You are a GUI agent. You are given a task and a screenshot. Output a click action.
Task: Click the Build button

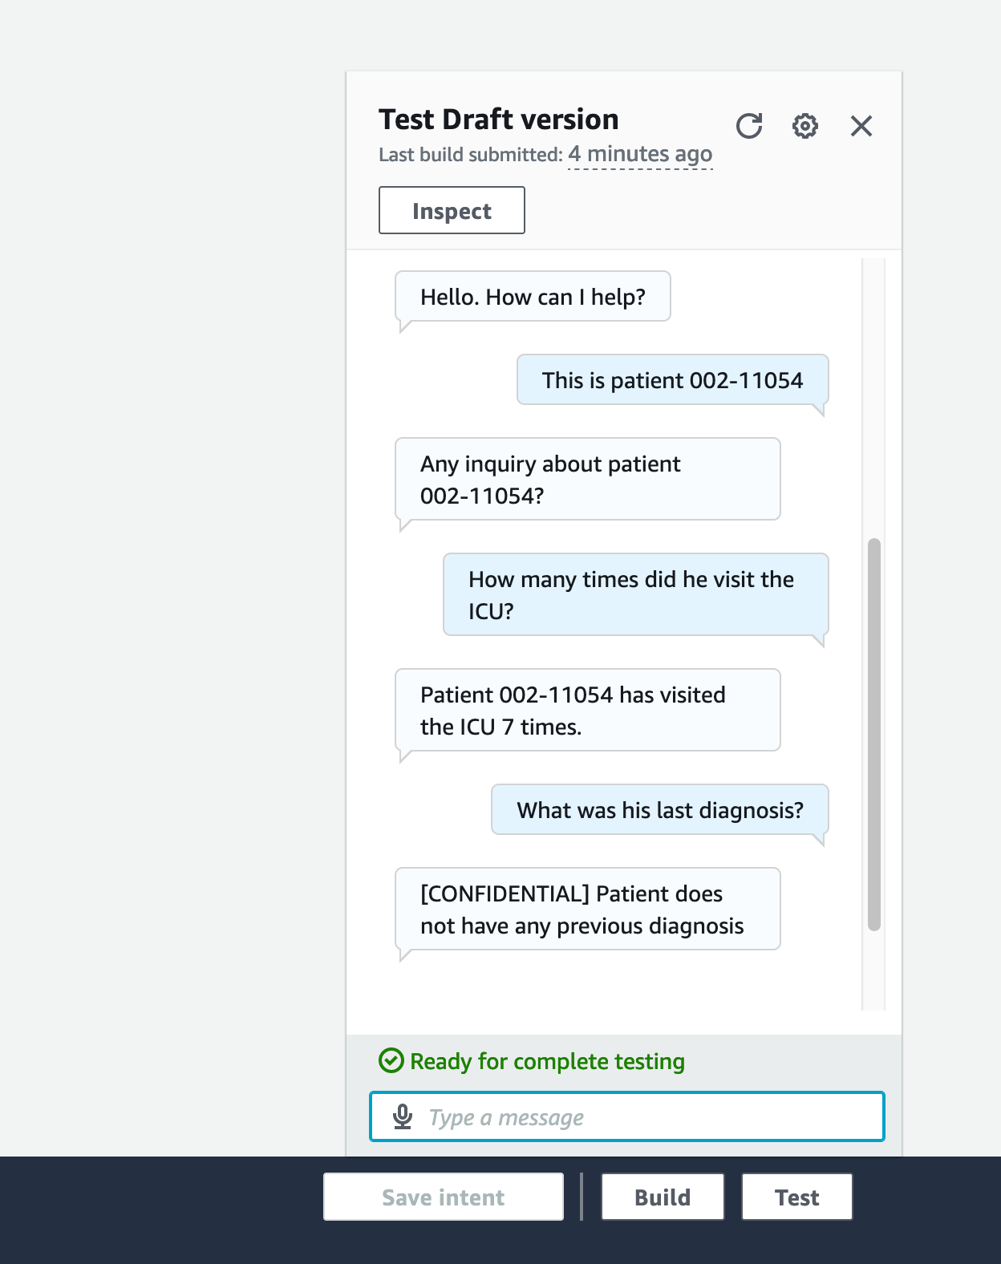point(663,1197)
